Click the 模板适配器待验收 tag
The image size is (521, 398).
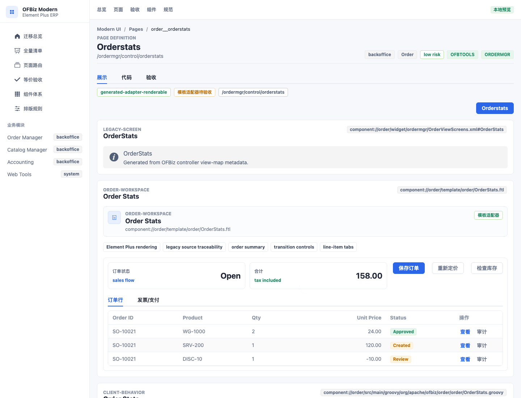[195, 92]
